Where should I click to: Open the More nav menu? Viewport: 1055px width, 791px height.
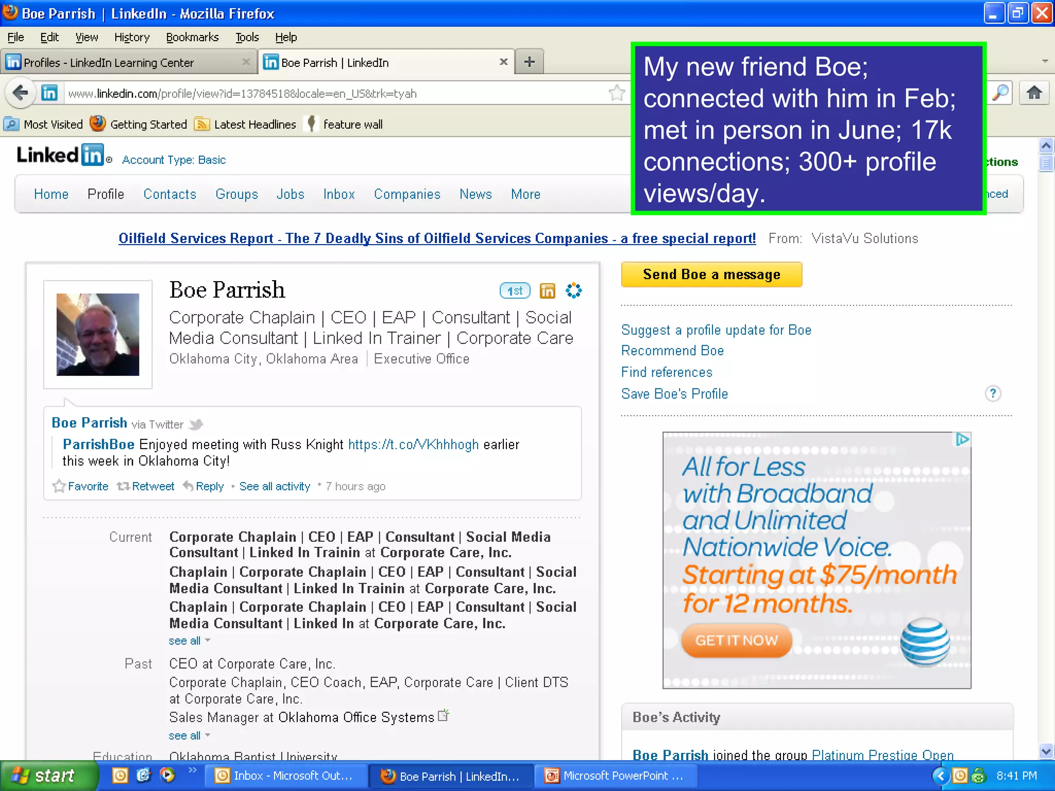pos(525,194)
